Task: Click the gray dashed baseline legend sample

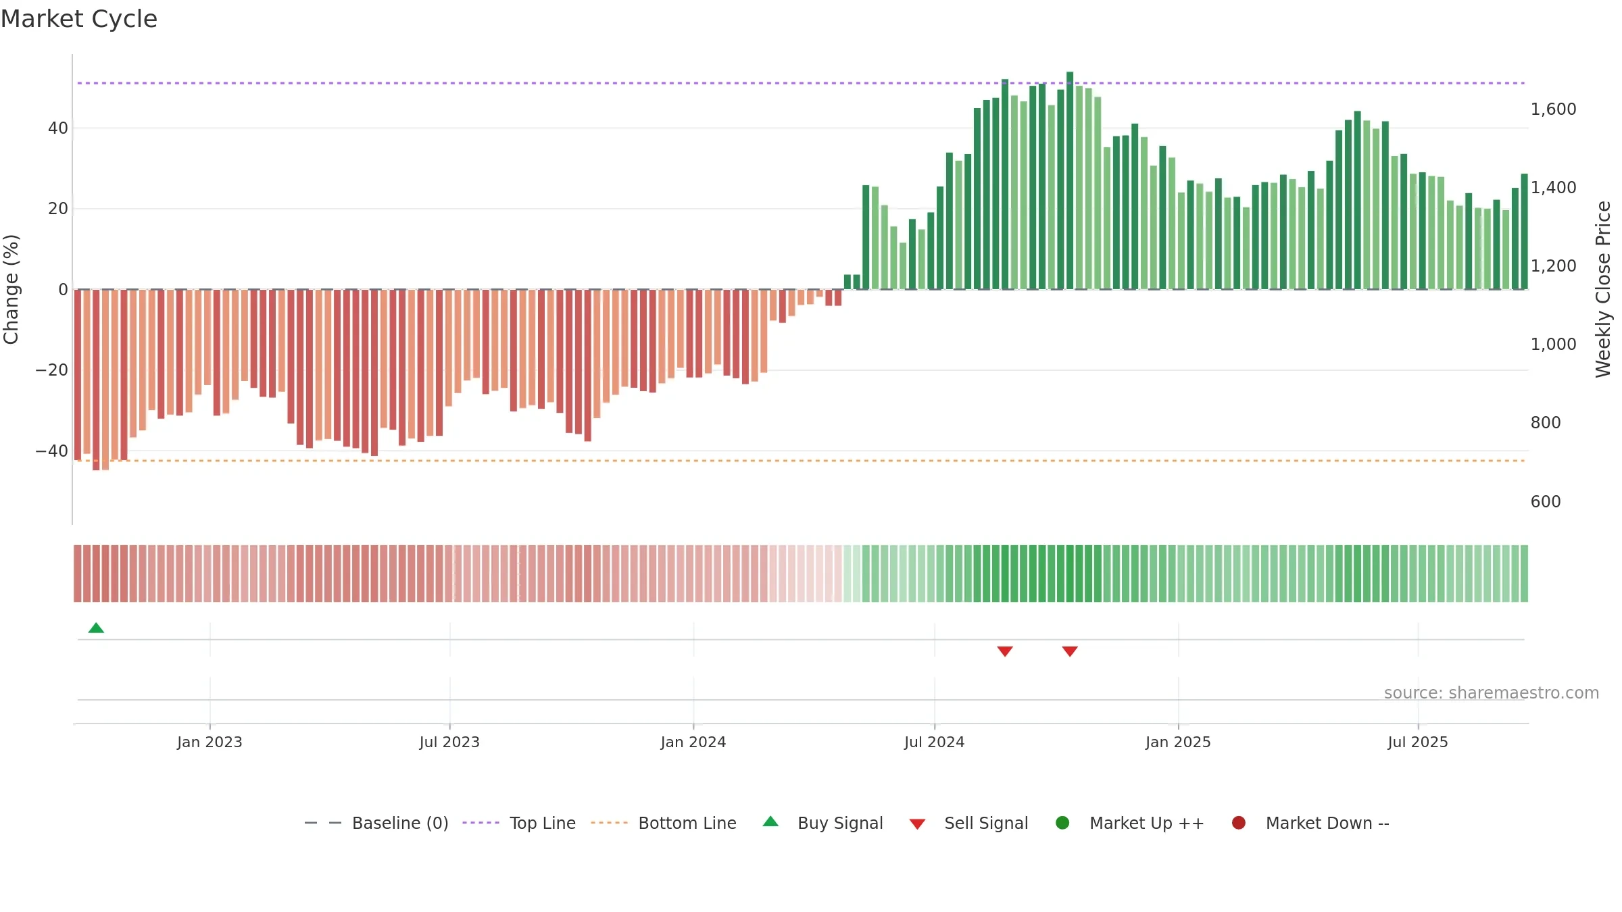Action: click(323, 823)
